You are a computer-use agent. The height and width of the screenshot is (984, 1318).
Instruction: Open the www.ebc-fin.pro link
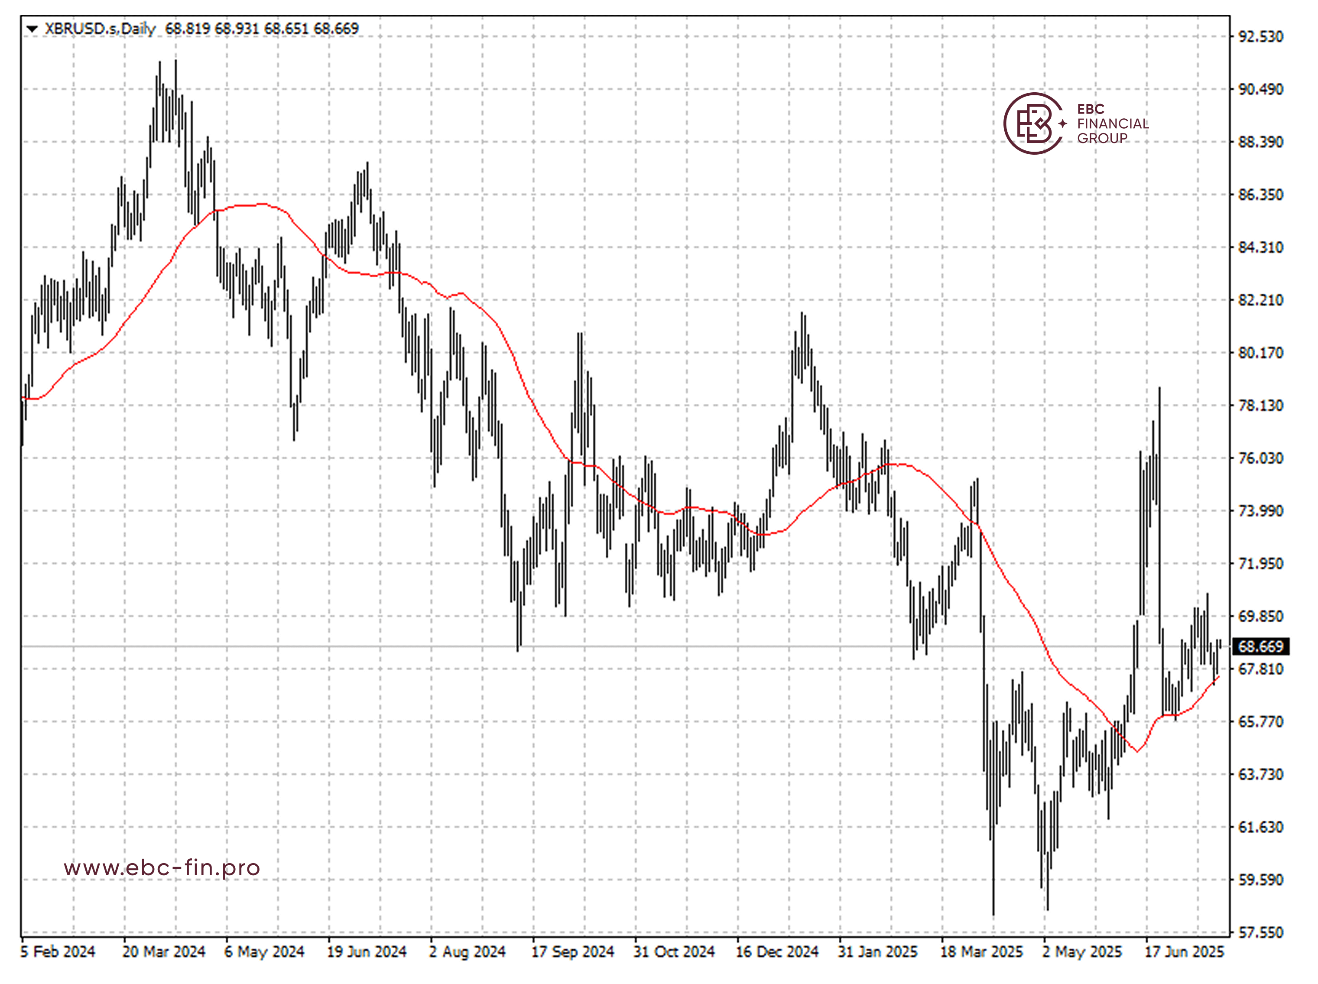[162, 868]
